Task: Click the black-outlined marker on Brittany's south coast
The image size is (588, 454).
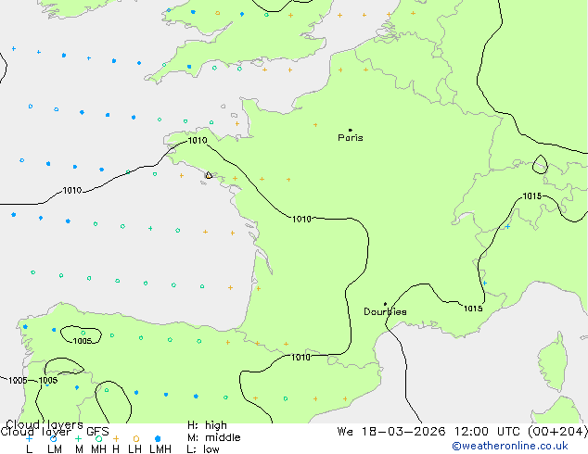Action: 209,175
